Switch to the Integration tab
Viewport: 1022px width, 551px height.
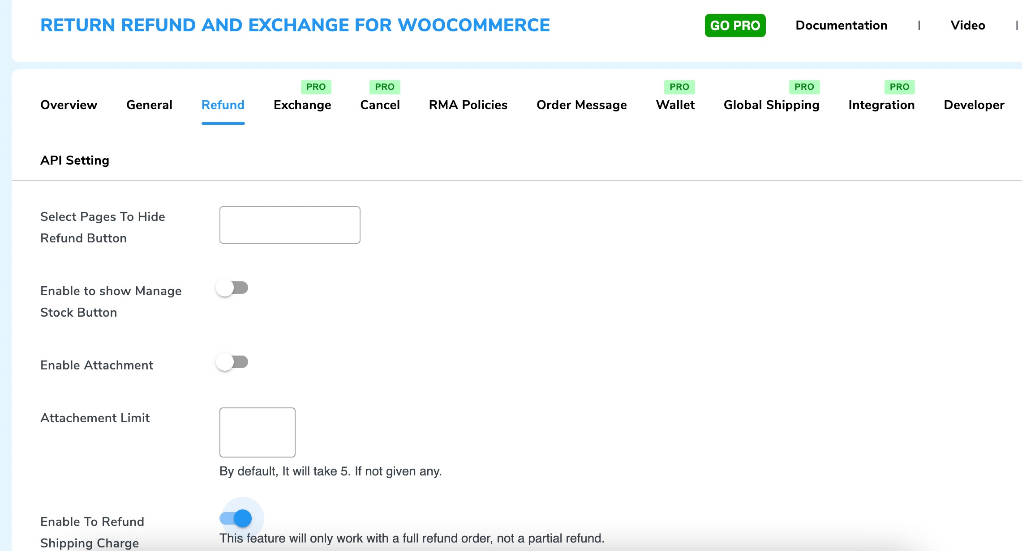tap(881, 105)
